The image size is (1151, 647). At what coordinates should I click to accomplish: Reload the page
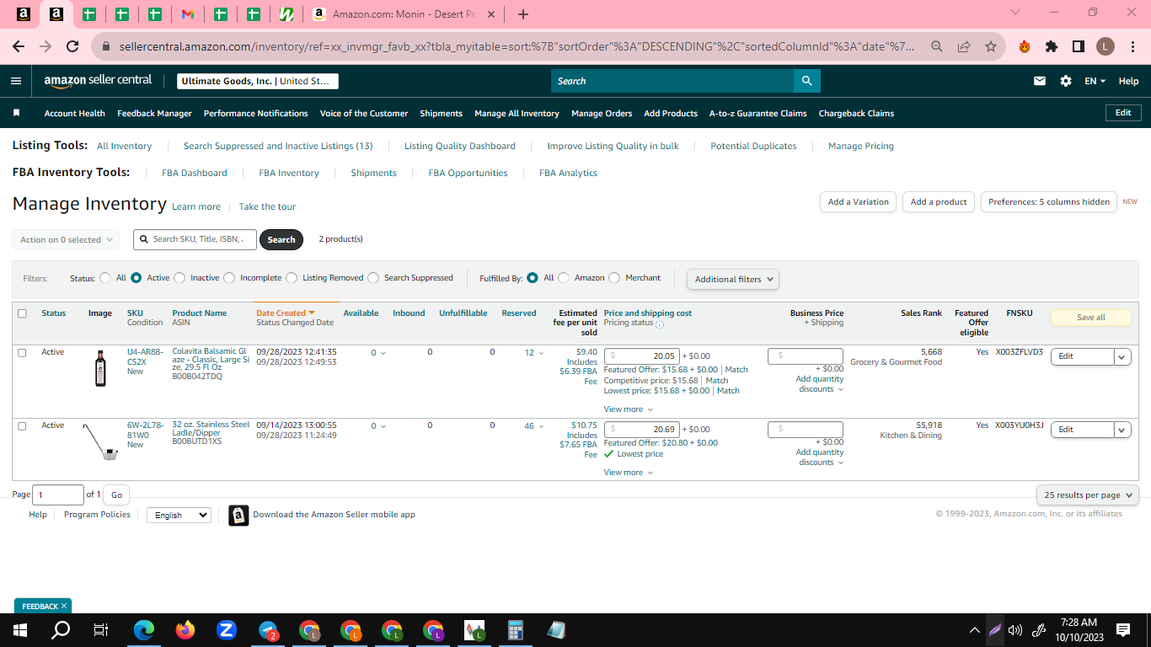(x=72, y=46)
